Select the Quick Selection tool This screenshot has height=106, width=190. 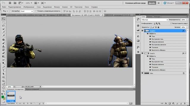pos(4,29)
